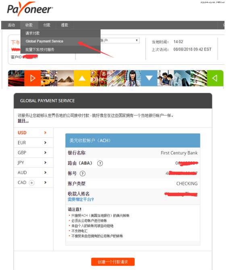Click the First Century Bank value
Image resolution: width=237 pixels, height=270 pixels.
click(179, 153)
